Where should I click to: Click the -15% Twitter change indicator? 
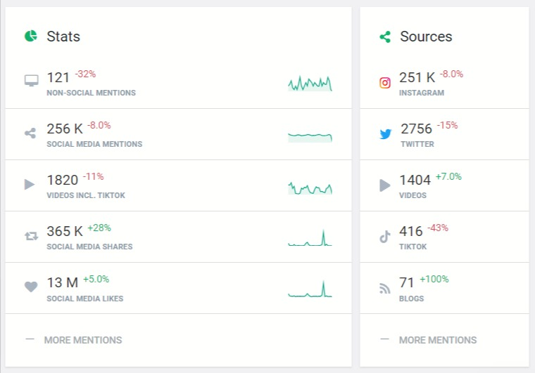coord(447,125)
